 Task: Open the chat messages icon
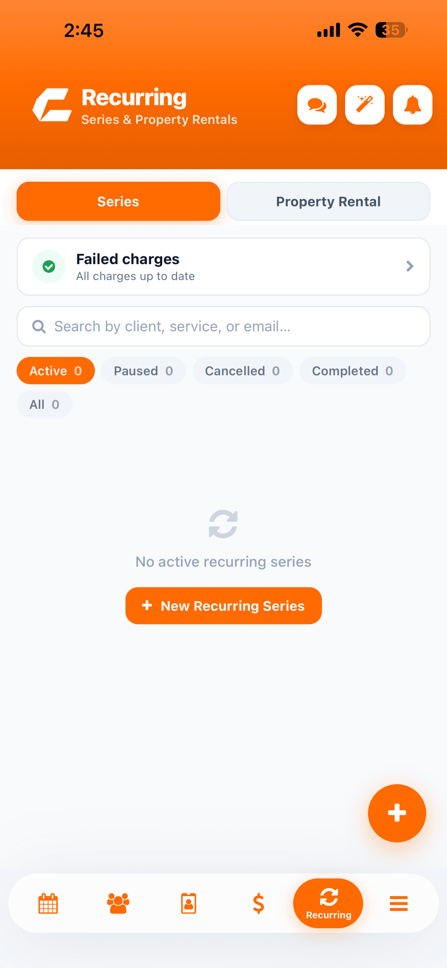pos(317,105)
